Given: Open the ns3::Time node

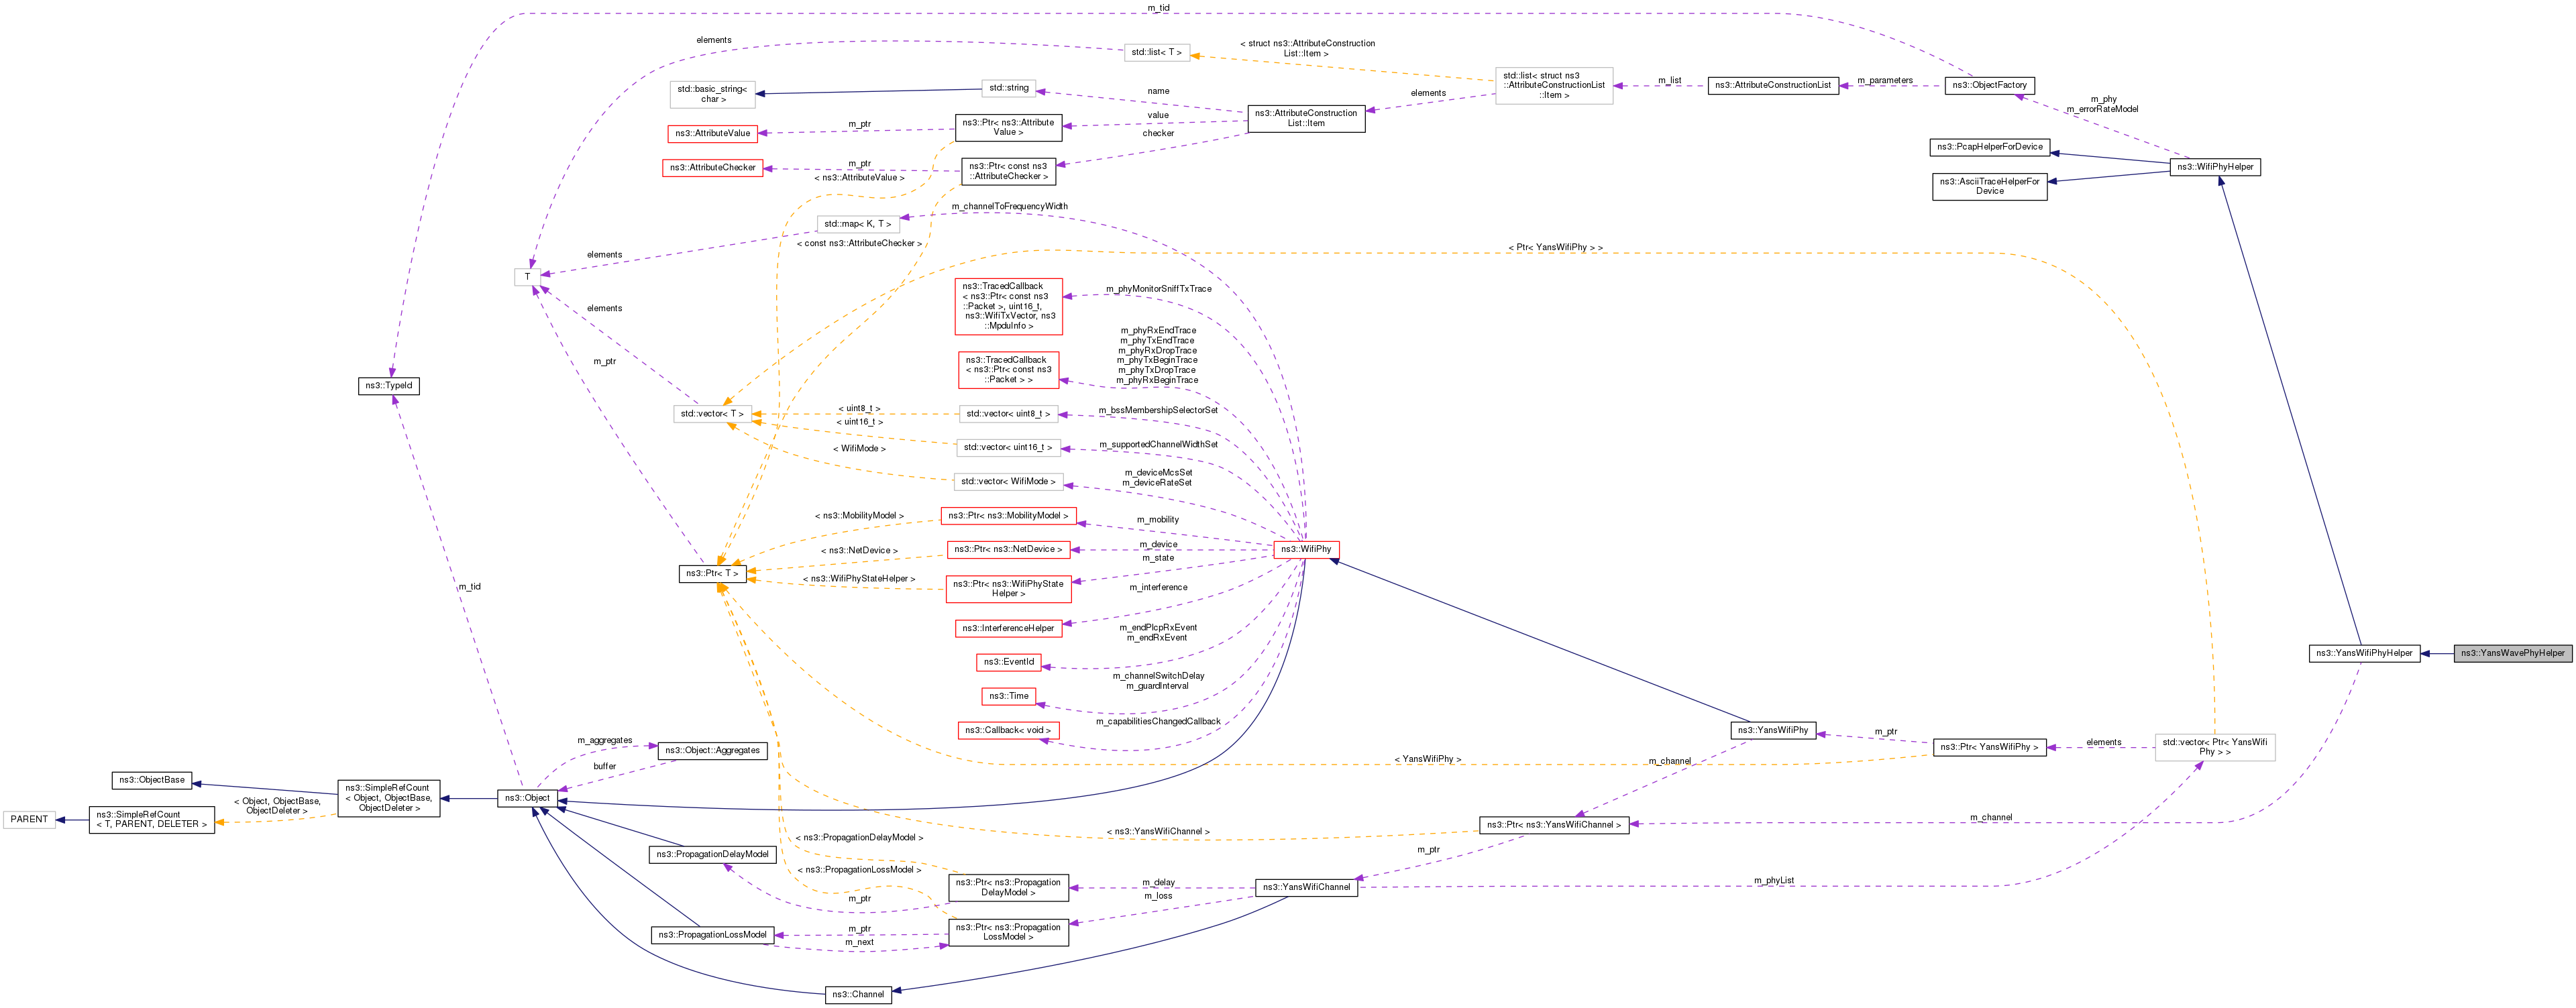Looking at the screenshot, I should pyautogui.click(x=1008, y=696).
